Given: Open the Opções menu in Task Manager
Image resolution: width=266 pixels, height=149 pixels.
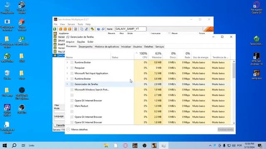Looking at the screenshot, I should pyautogui.click(x=81, y=42).
